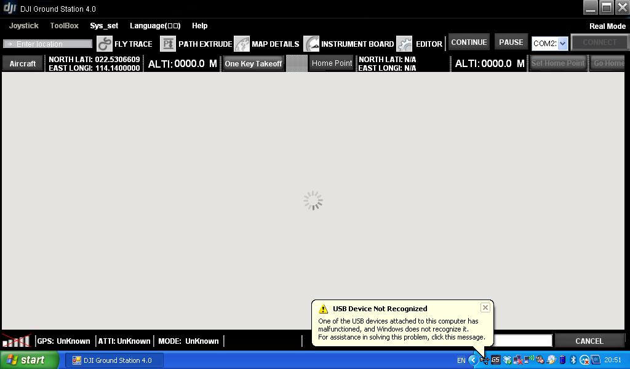
Task: Click the Bluetooth tray icon
Action: tap(573, 360)
